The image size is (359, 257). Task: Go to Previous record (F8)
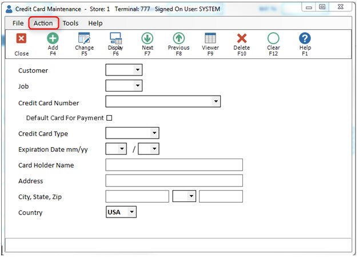click(x=178, y=39)
